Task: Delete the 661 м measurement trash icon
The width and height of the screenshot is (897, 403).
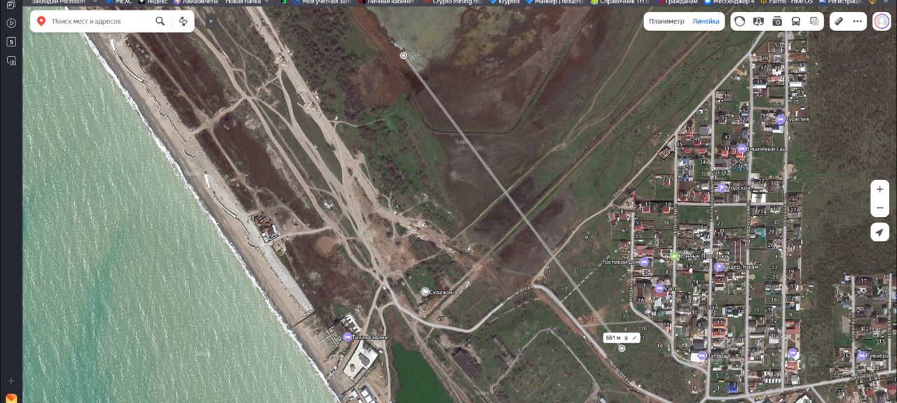Action: [x=626, y=337]
